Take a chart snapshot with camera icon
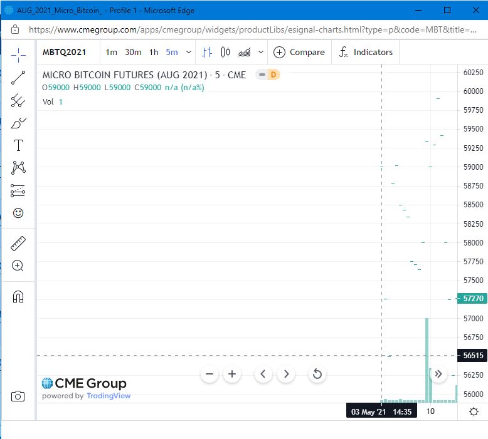The height and width of the screenshot is (439, 488). coord(18,396)
